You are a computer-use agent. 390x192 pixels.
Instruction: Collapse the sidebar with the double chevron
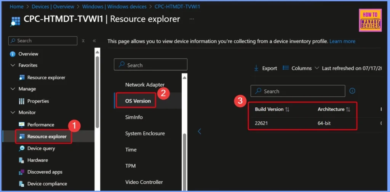click(94, 41)
